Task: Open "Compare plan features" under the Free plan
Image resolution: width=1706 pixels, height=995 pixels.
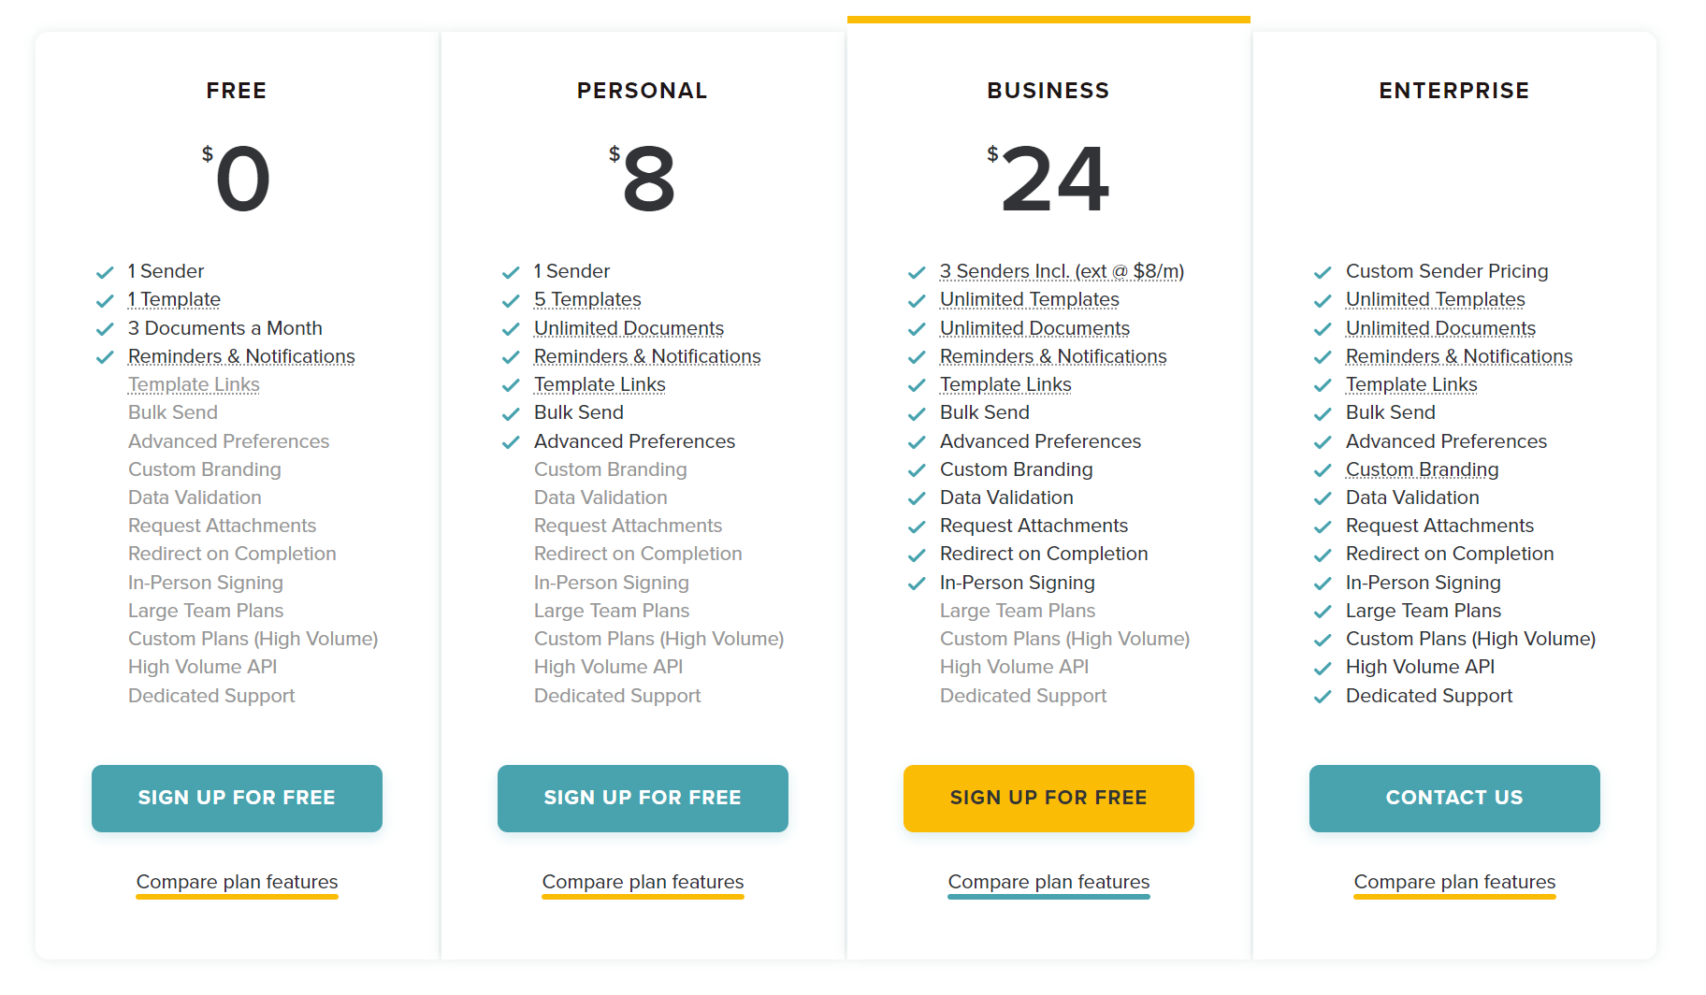Action: pyautogui.click(x=237, y=881)
